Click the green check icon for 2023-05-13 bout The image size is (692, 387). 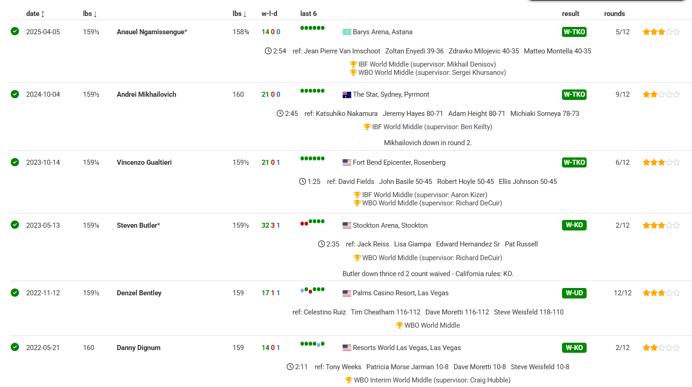coord(15,225)
